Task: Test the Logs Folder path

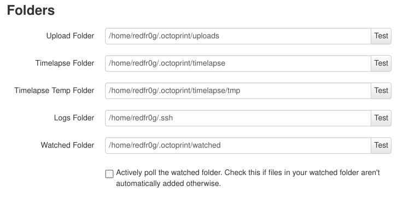Action: coord(381,118)
